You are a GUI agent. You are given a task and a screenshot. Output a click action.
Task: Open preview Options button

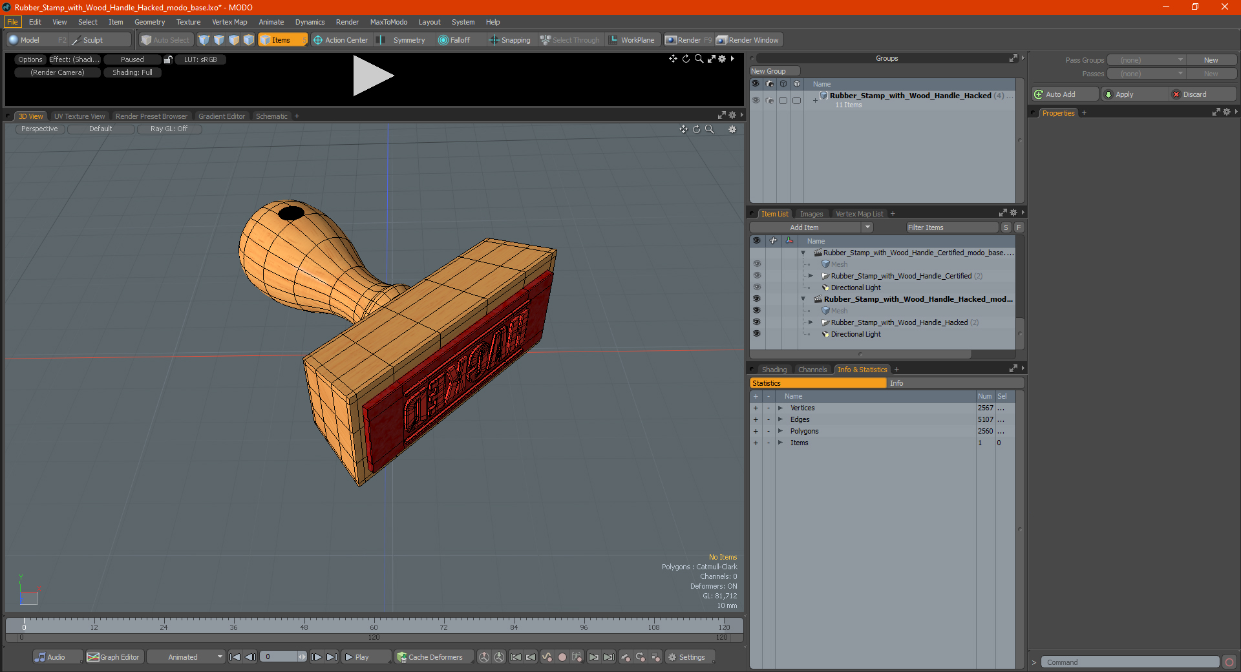[x=30, y=59]
